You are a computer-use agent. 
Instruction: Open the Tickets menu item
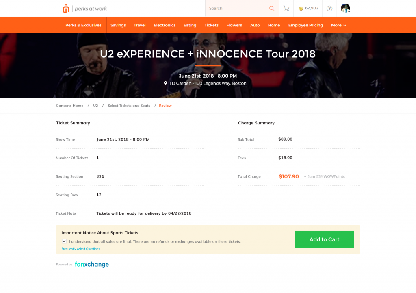tap(211, 25)
